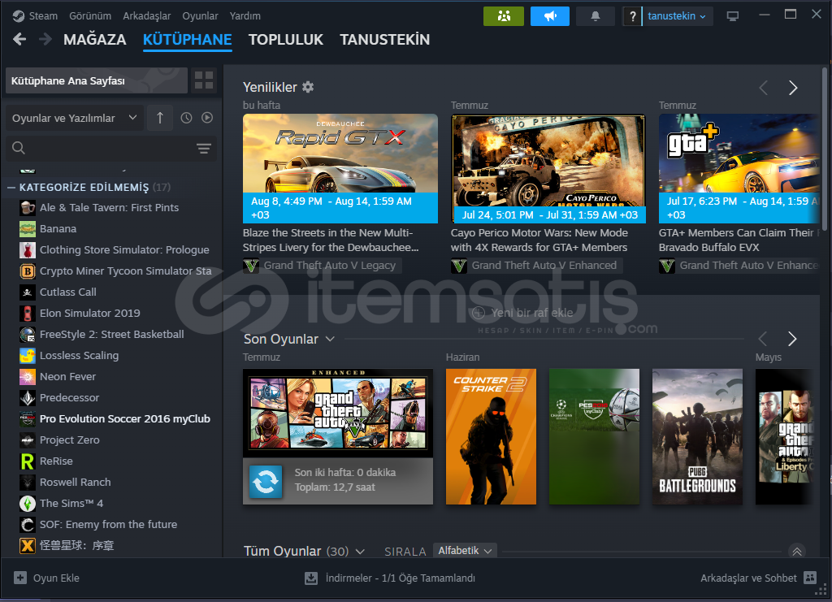Image resolution: width=832 pixels, height=602 pixels.
Task: Expand Son Oyunlar shelf dropdown
Action: pos(330,339)
